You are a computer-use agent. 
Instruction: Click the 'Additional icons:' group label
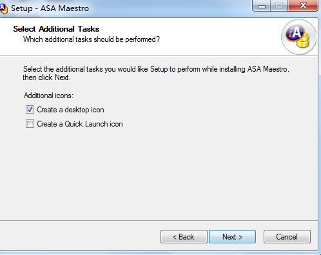click(x=48, y=96)
